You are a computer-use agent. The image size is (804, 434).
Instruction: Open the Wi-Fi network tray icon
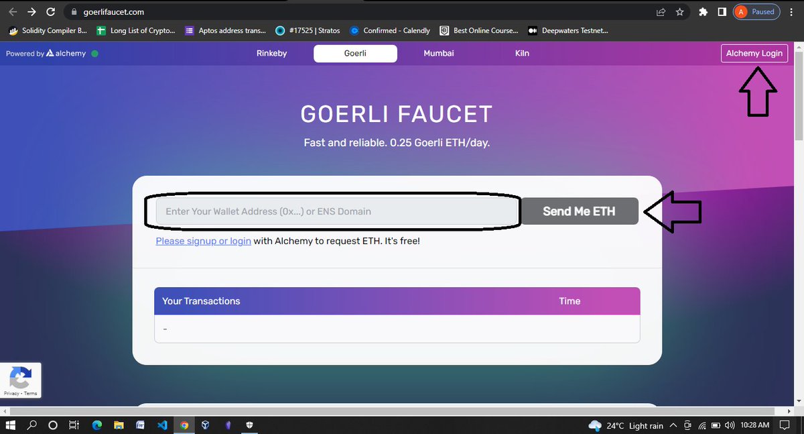coord(702,425)
